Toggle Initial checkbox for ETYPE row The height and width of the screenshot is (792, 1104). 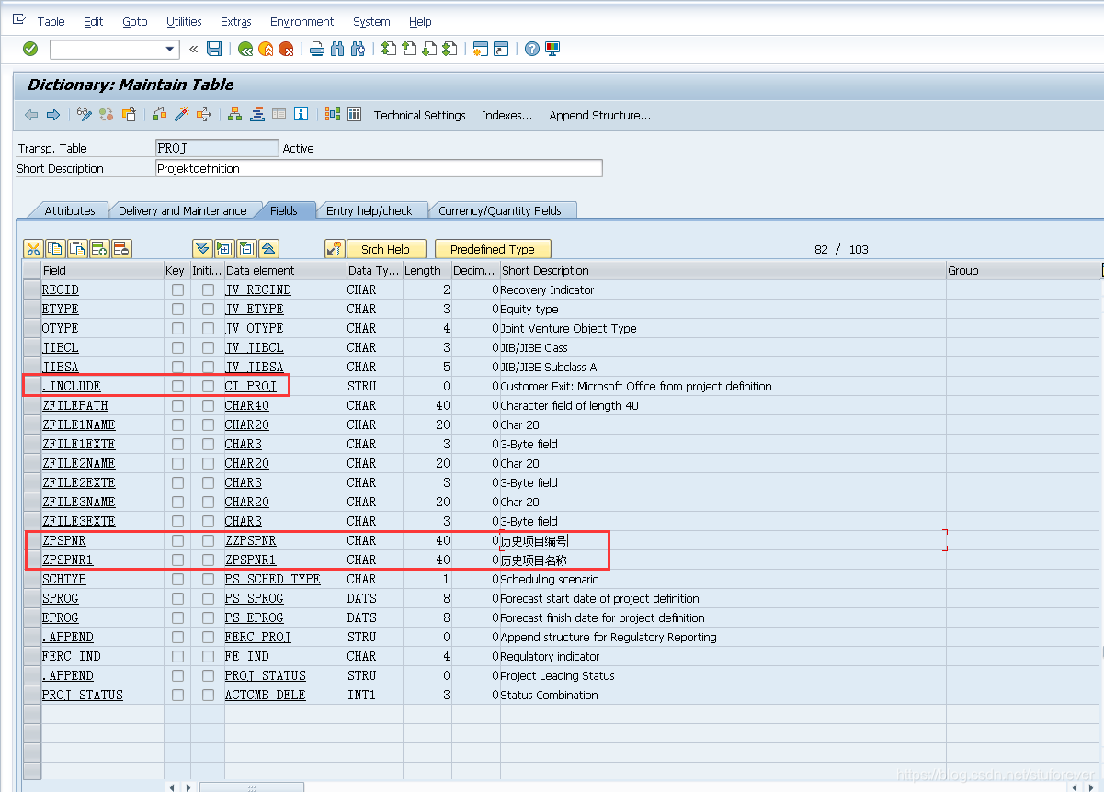tap(208, 309)
